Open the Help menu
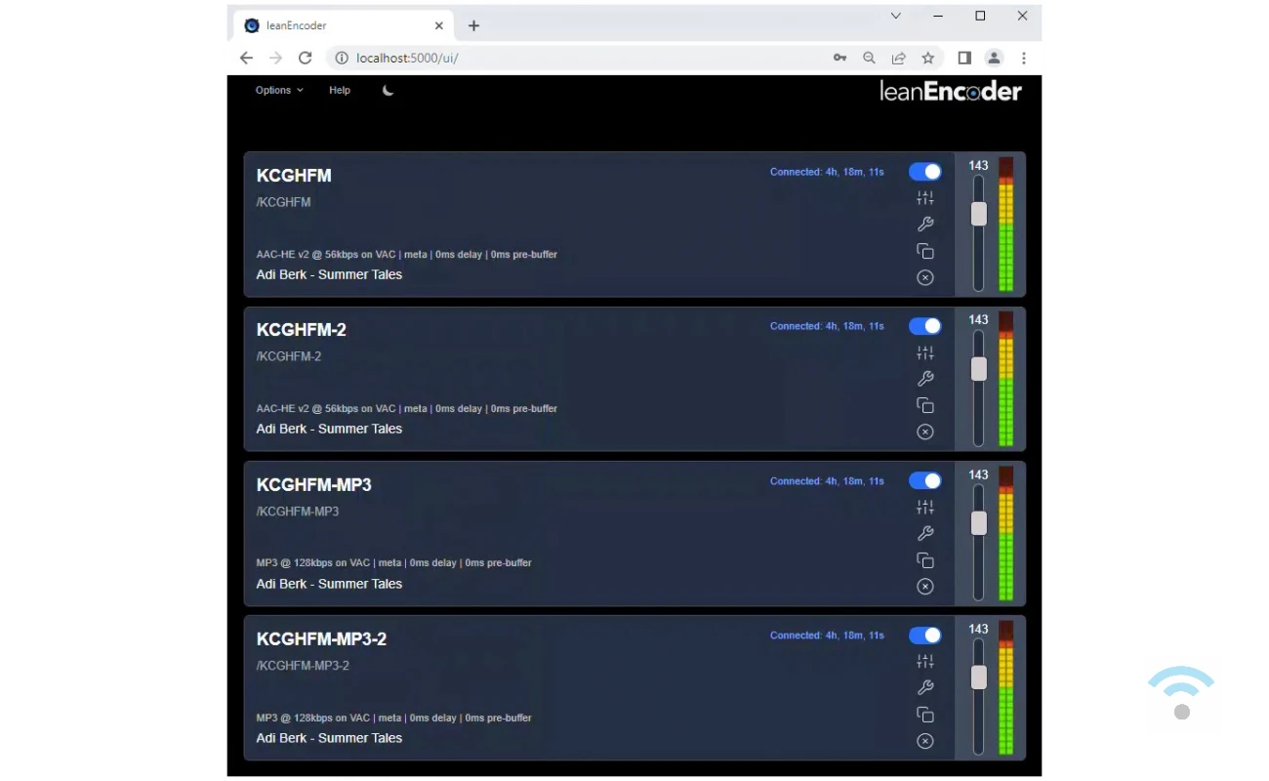1269x781 pixels. point(340,90)
